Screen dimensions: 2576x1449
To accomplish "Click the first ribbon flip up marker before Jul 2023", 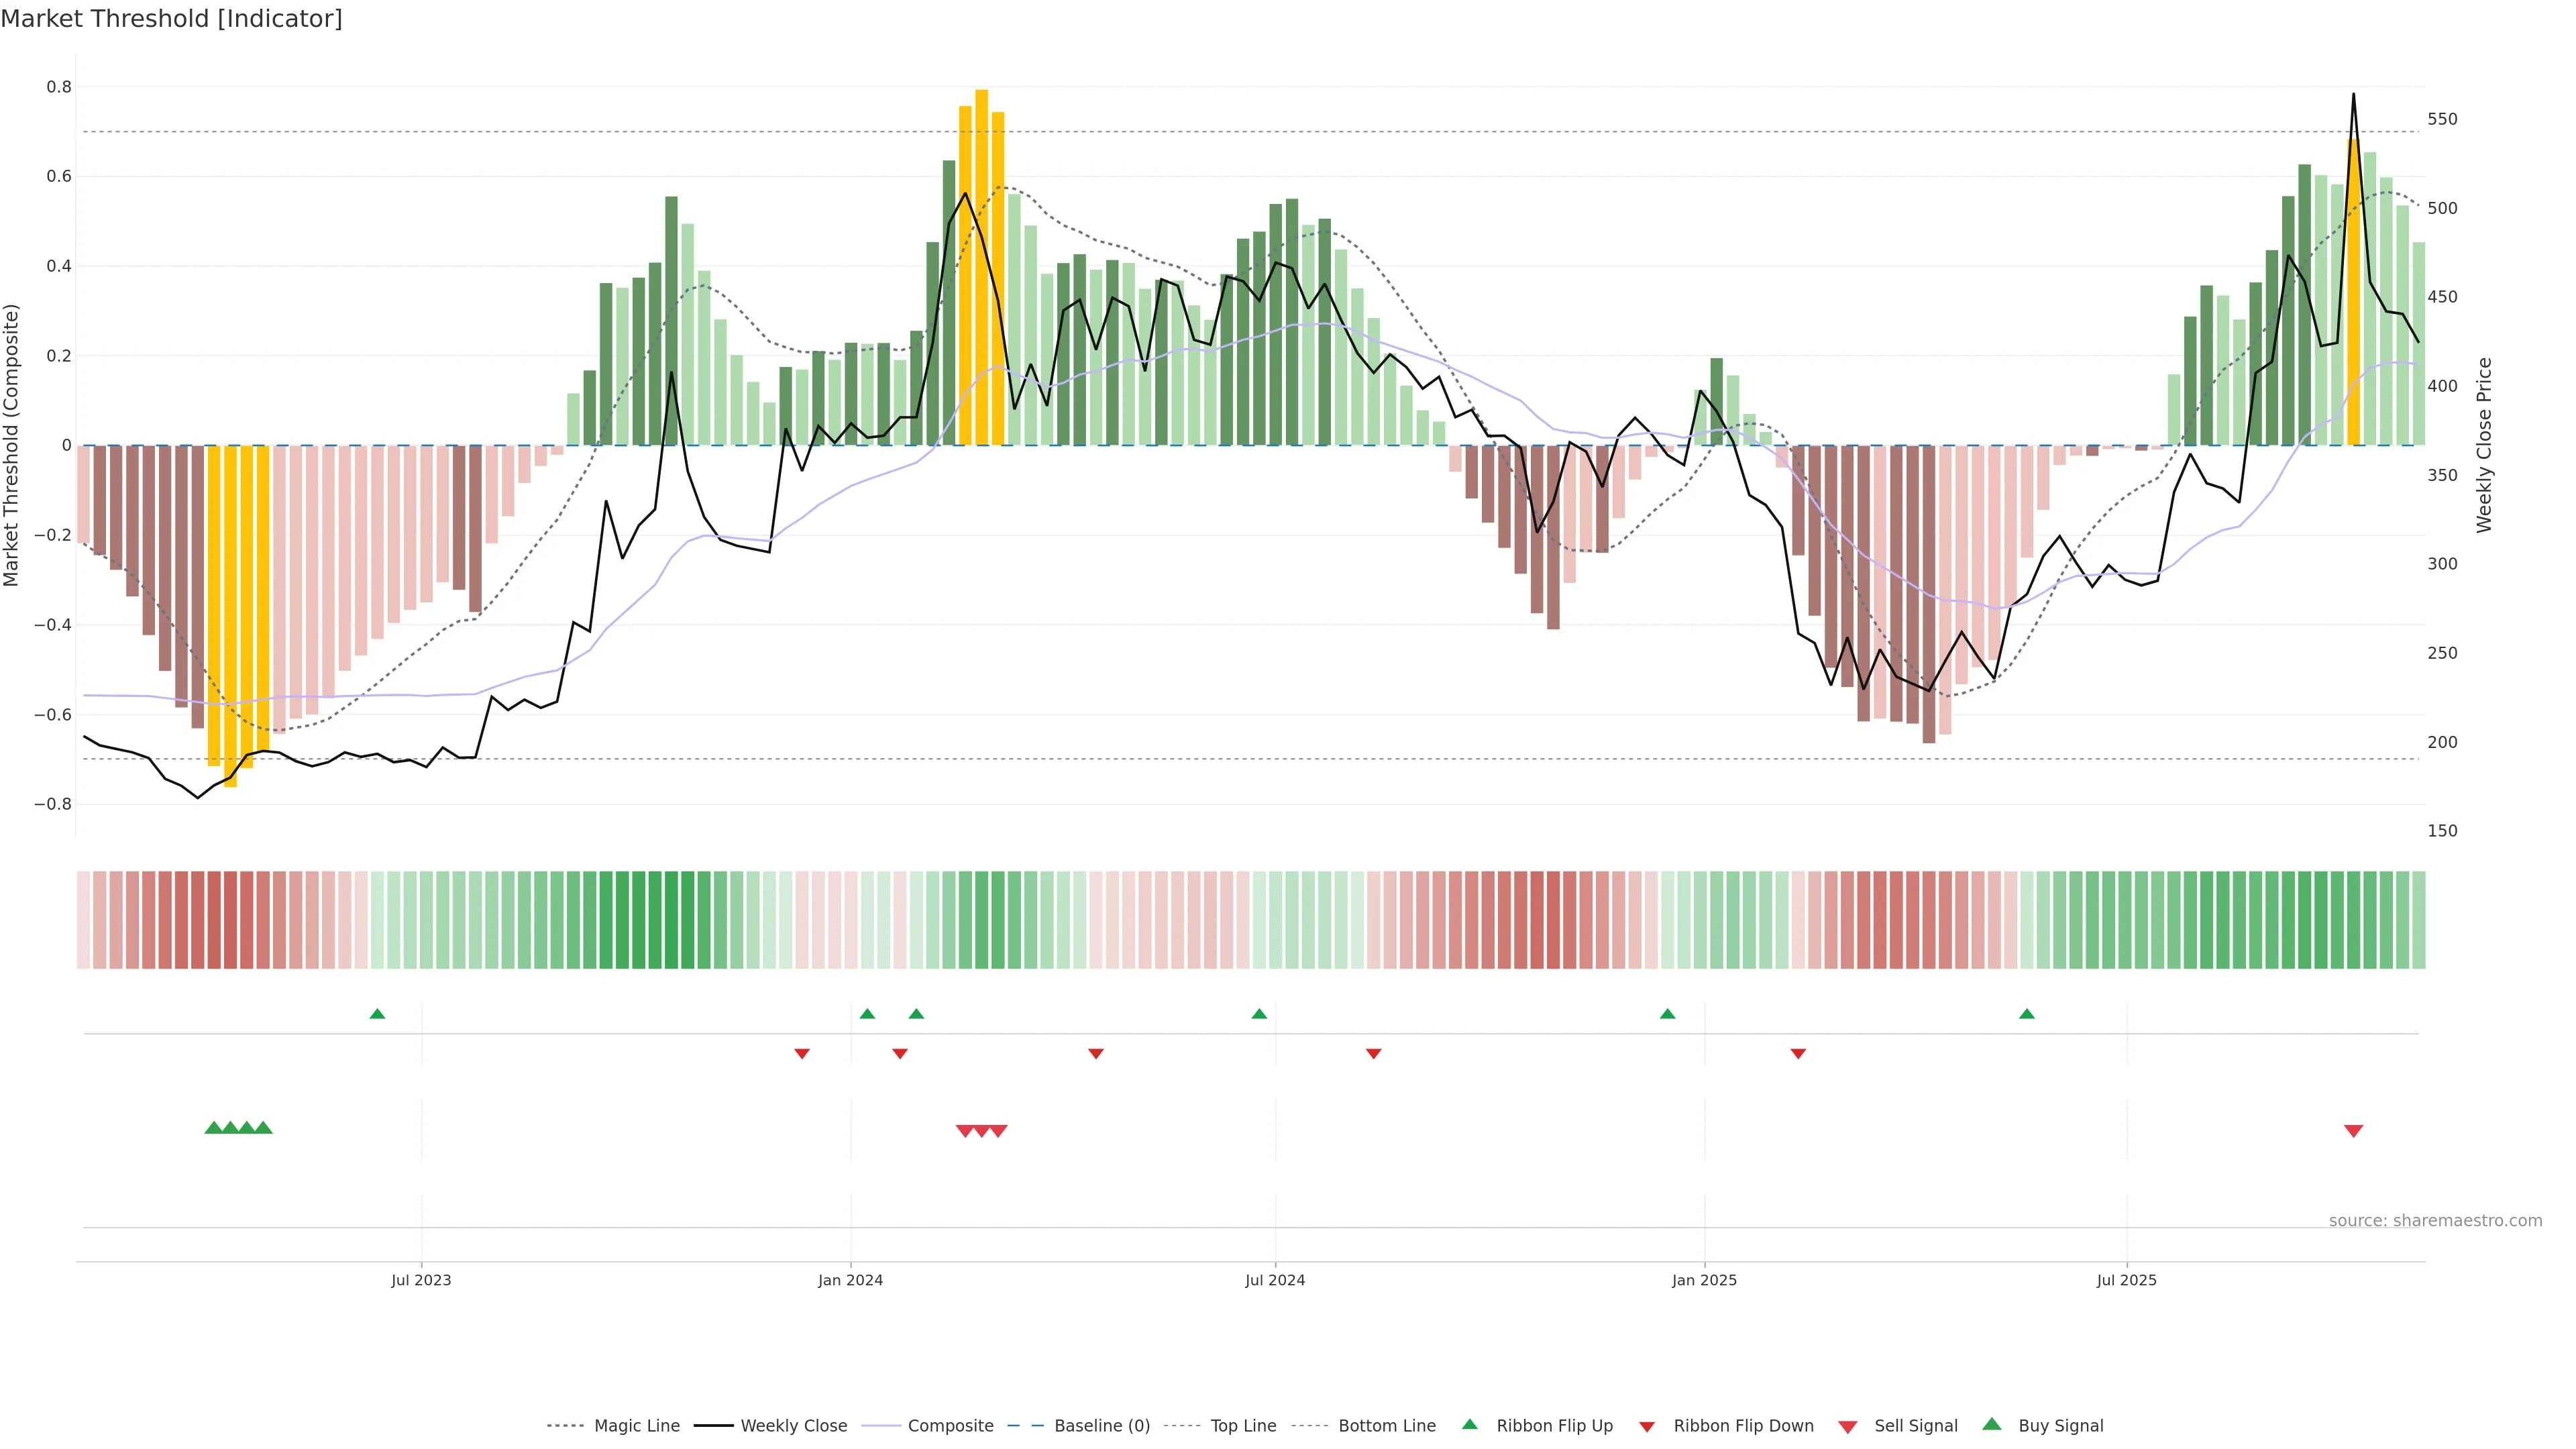I will click(377, 1014).
